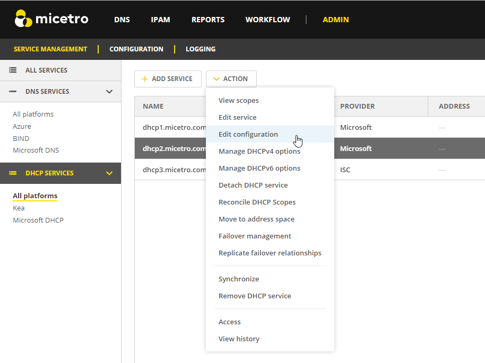The width and height of the screenshot is (485, 363).
Task: Select Replicate failover relationships
Action: pos(270,253)
